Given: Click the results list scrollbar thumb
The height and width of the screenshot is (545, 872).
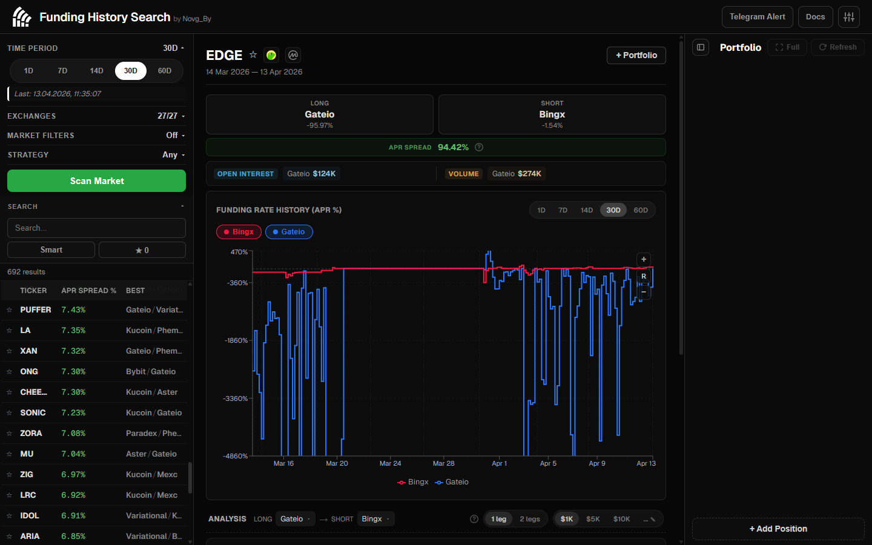Looking at the screenshot, I should pyautogui.click(x=190, y=478).
